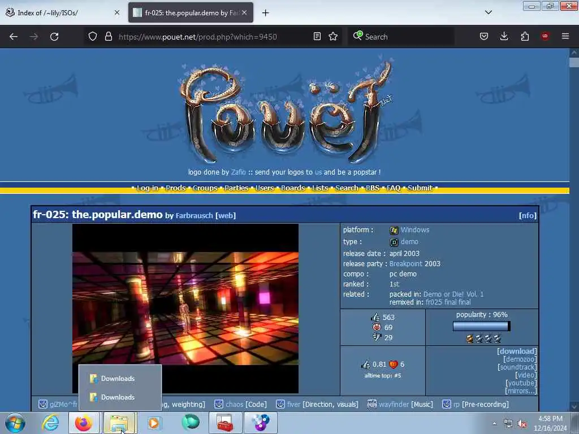Open the Lists menu item
Screen dimensions: 579x434
coord(320,188)
